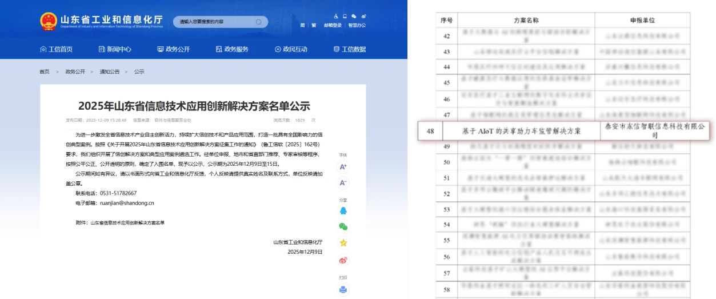716x299 pixels.
Task: Open accessibility mode wheelchair icon in header
Action: [336, 16]
